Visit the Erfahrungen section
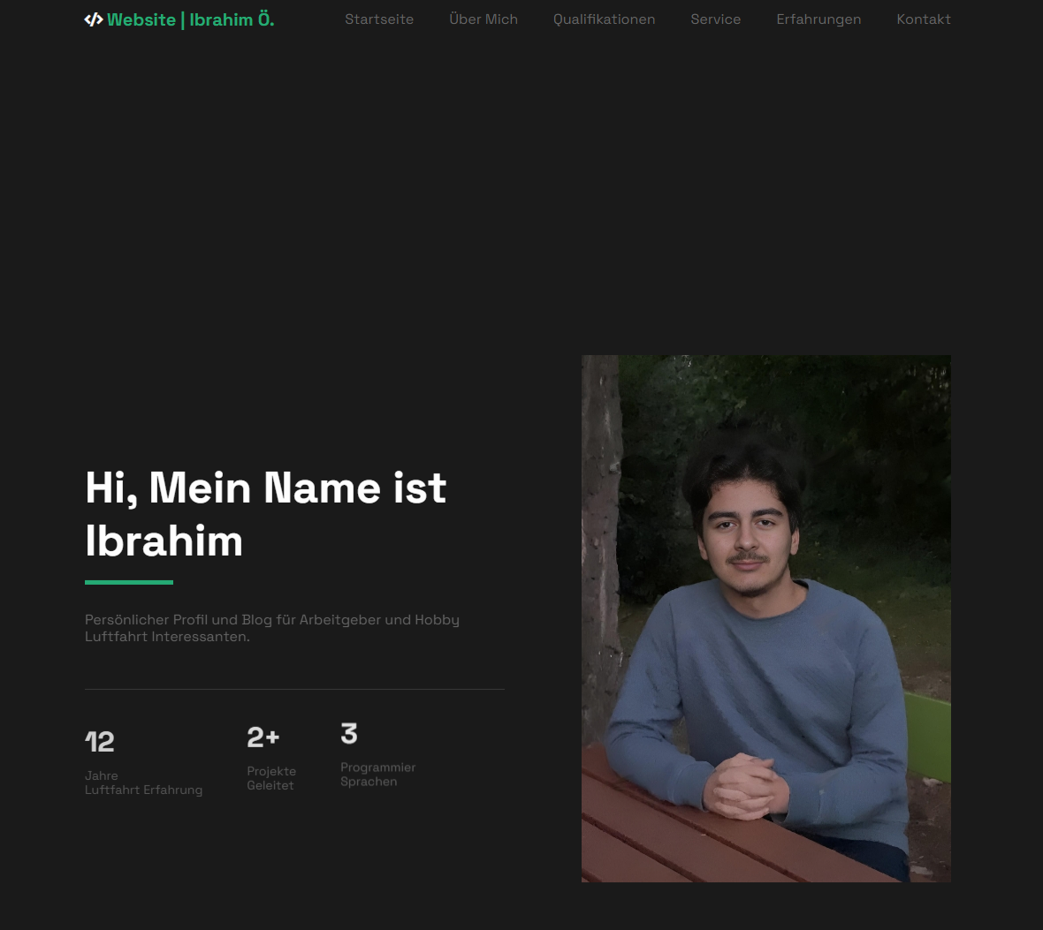The height and width of the screenshot is (930, 1043). coord(818,19)
